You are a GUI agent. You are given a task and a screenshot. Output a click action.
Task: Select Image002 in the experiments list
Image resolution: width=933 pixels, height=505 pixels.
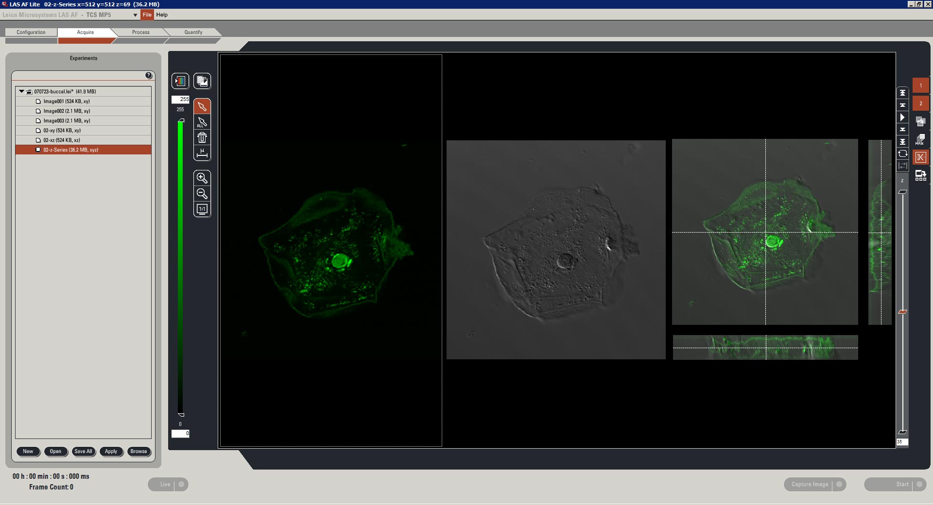pos(67,111)
